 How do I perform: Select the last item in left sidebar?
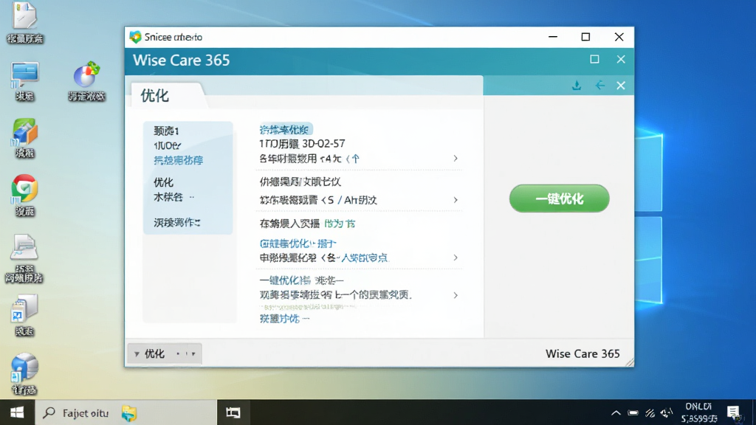coord(177,223)
